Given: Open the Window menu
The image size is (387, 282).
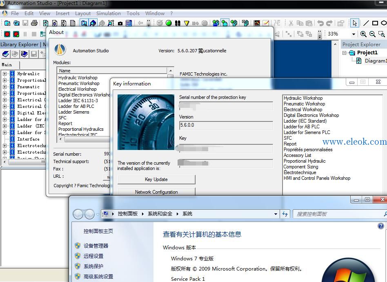Looking at the screenshot, I should [x=155, y=13].
